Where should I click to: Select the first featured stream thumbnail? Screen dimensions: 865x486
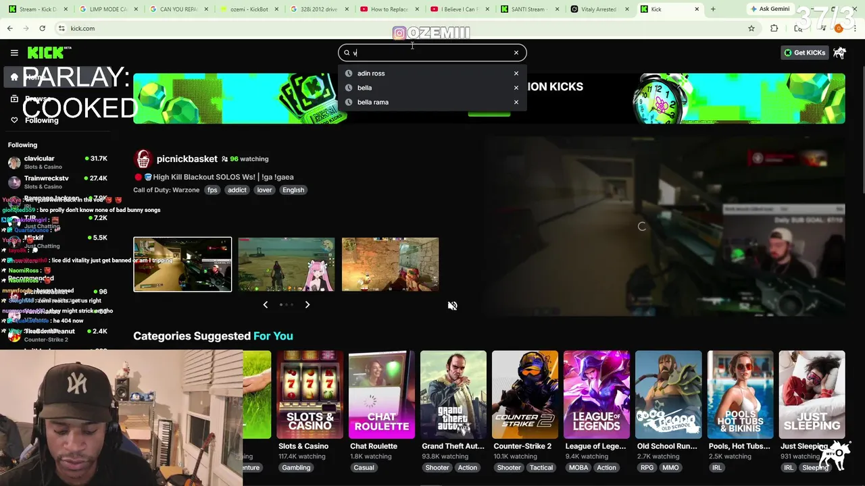pyautogui.click(x=182, y=264)
